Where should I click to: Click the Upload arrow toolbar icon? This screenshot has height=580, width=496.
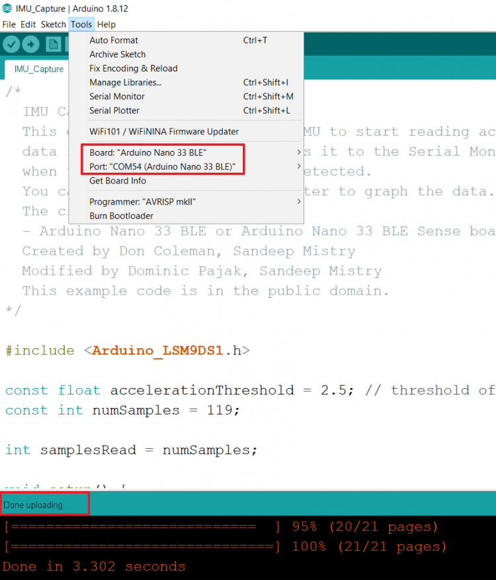point(30,45)
